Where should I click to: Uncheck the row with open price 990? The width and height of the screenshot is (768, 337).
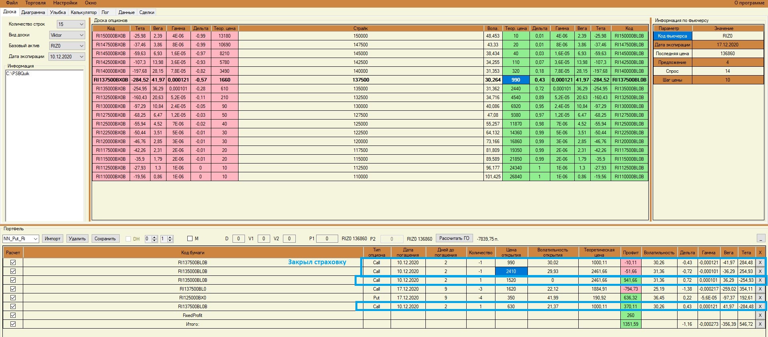[x=13, y=263]
